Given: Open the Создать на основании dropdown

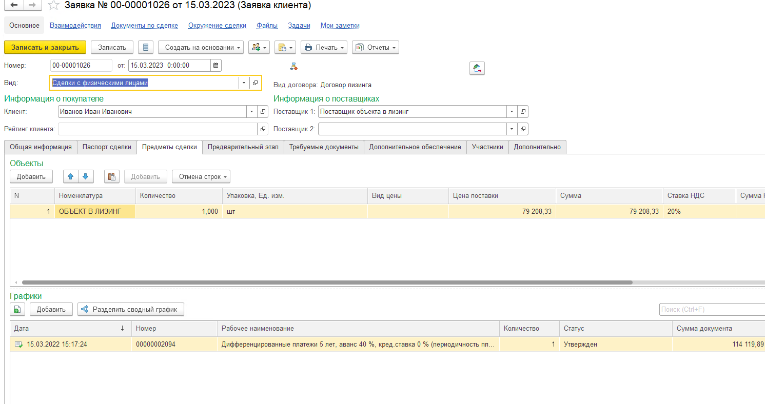Looking at the screenshot, I should tap(201, 47).
